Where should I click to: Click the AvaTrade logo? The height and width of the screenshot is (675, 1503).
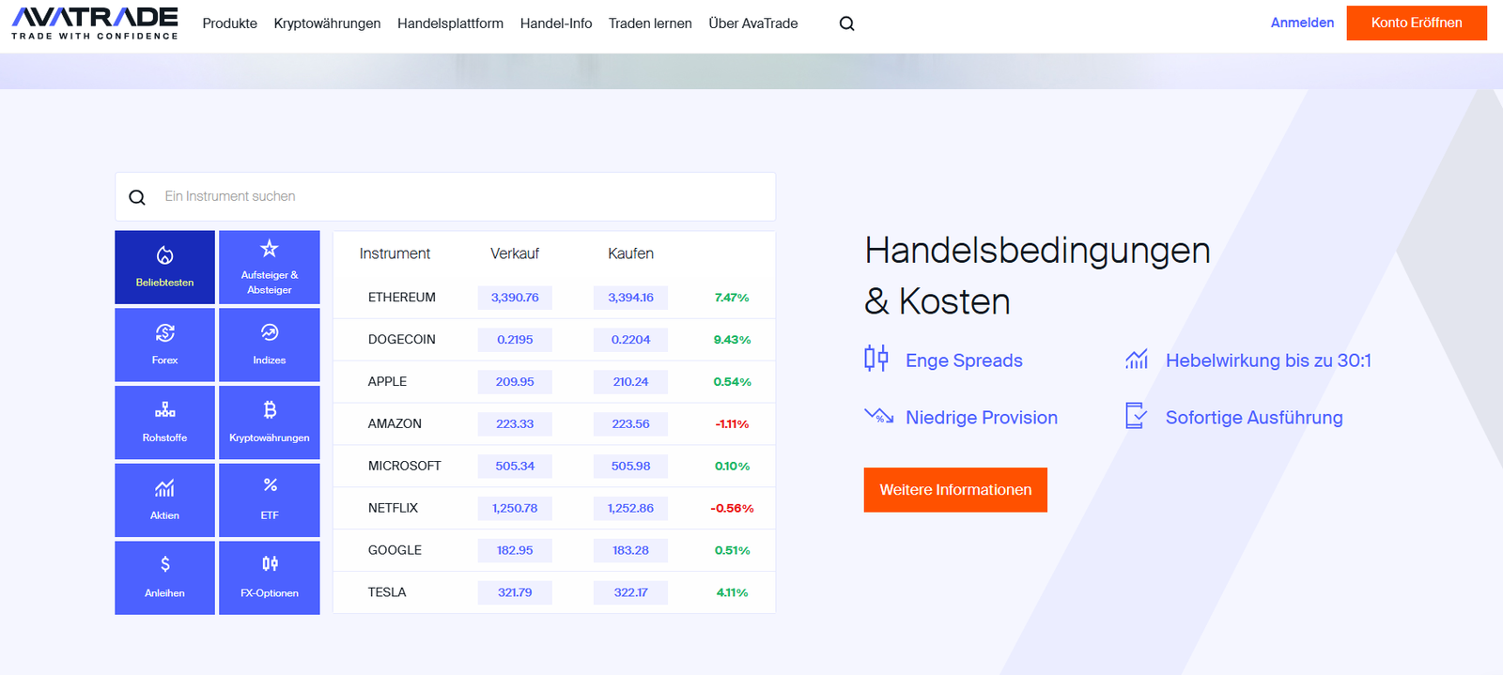95,23
